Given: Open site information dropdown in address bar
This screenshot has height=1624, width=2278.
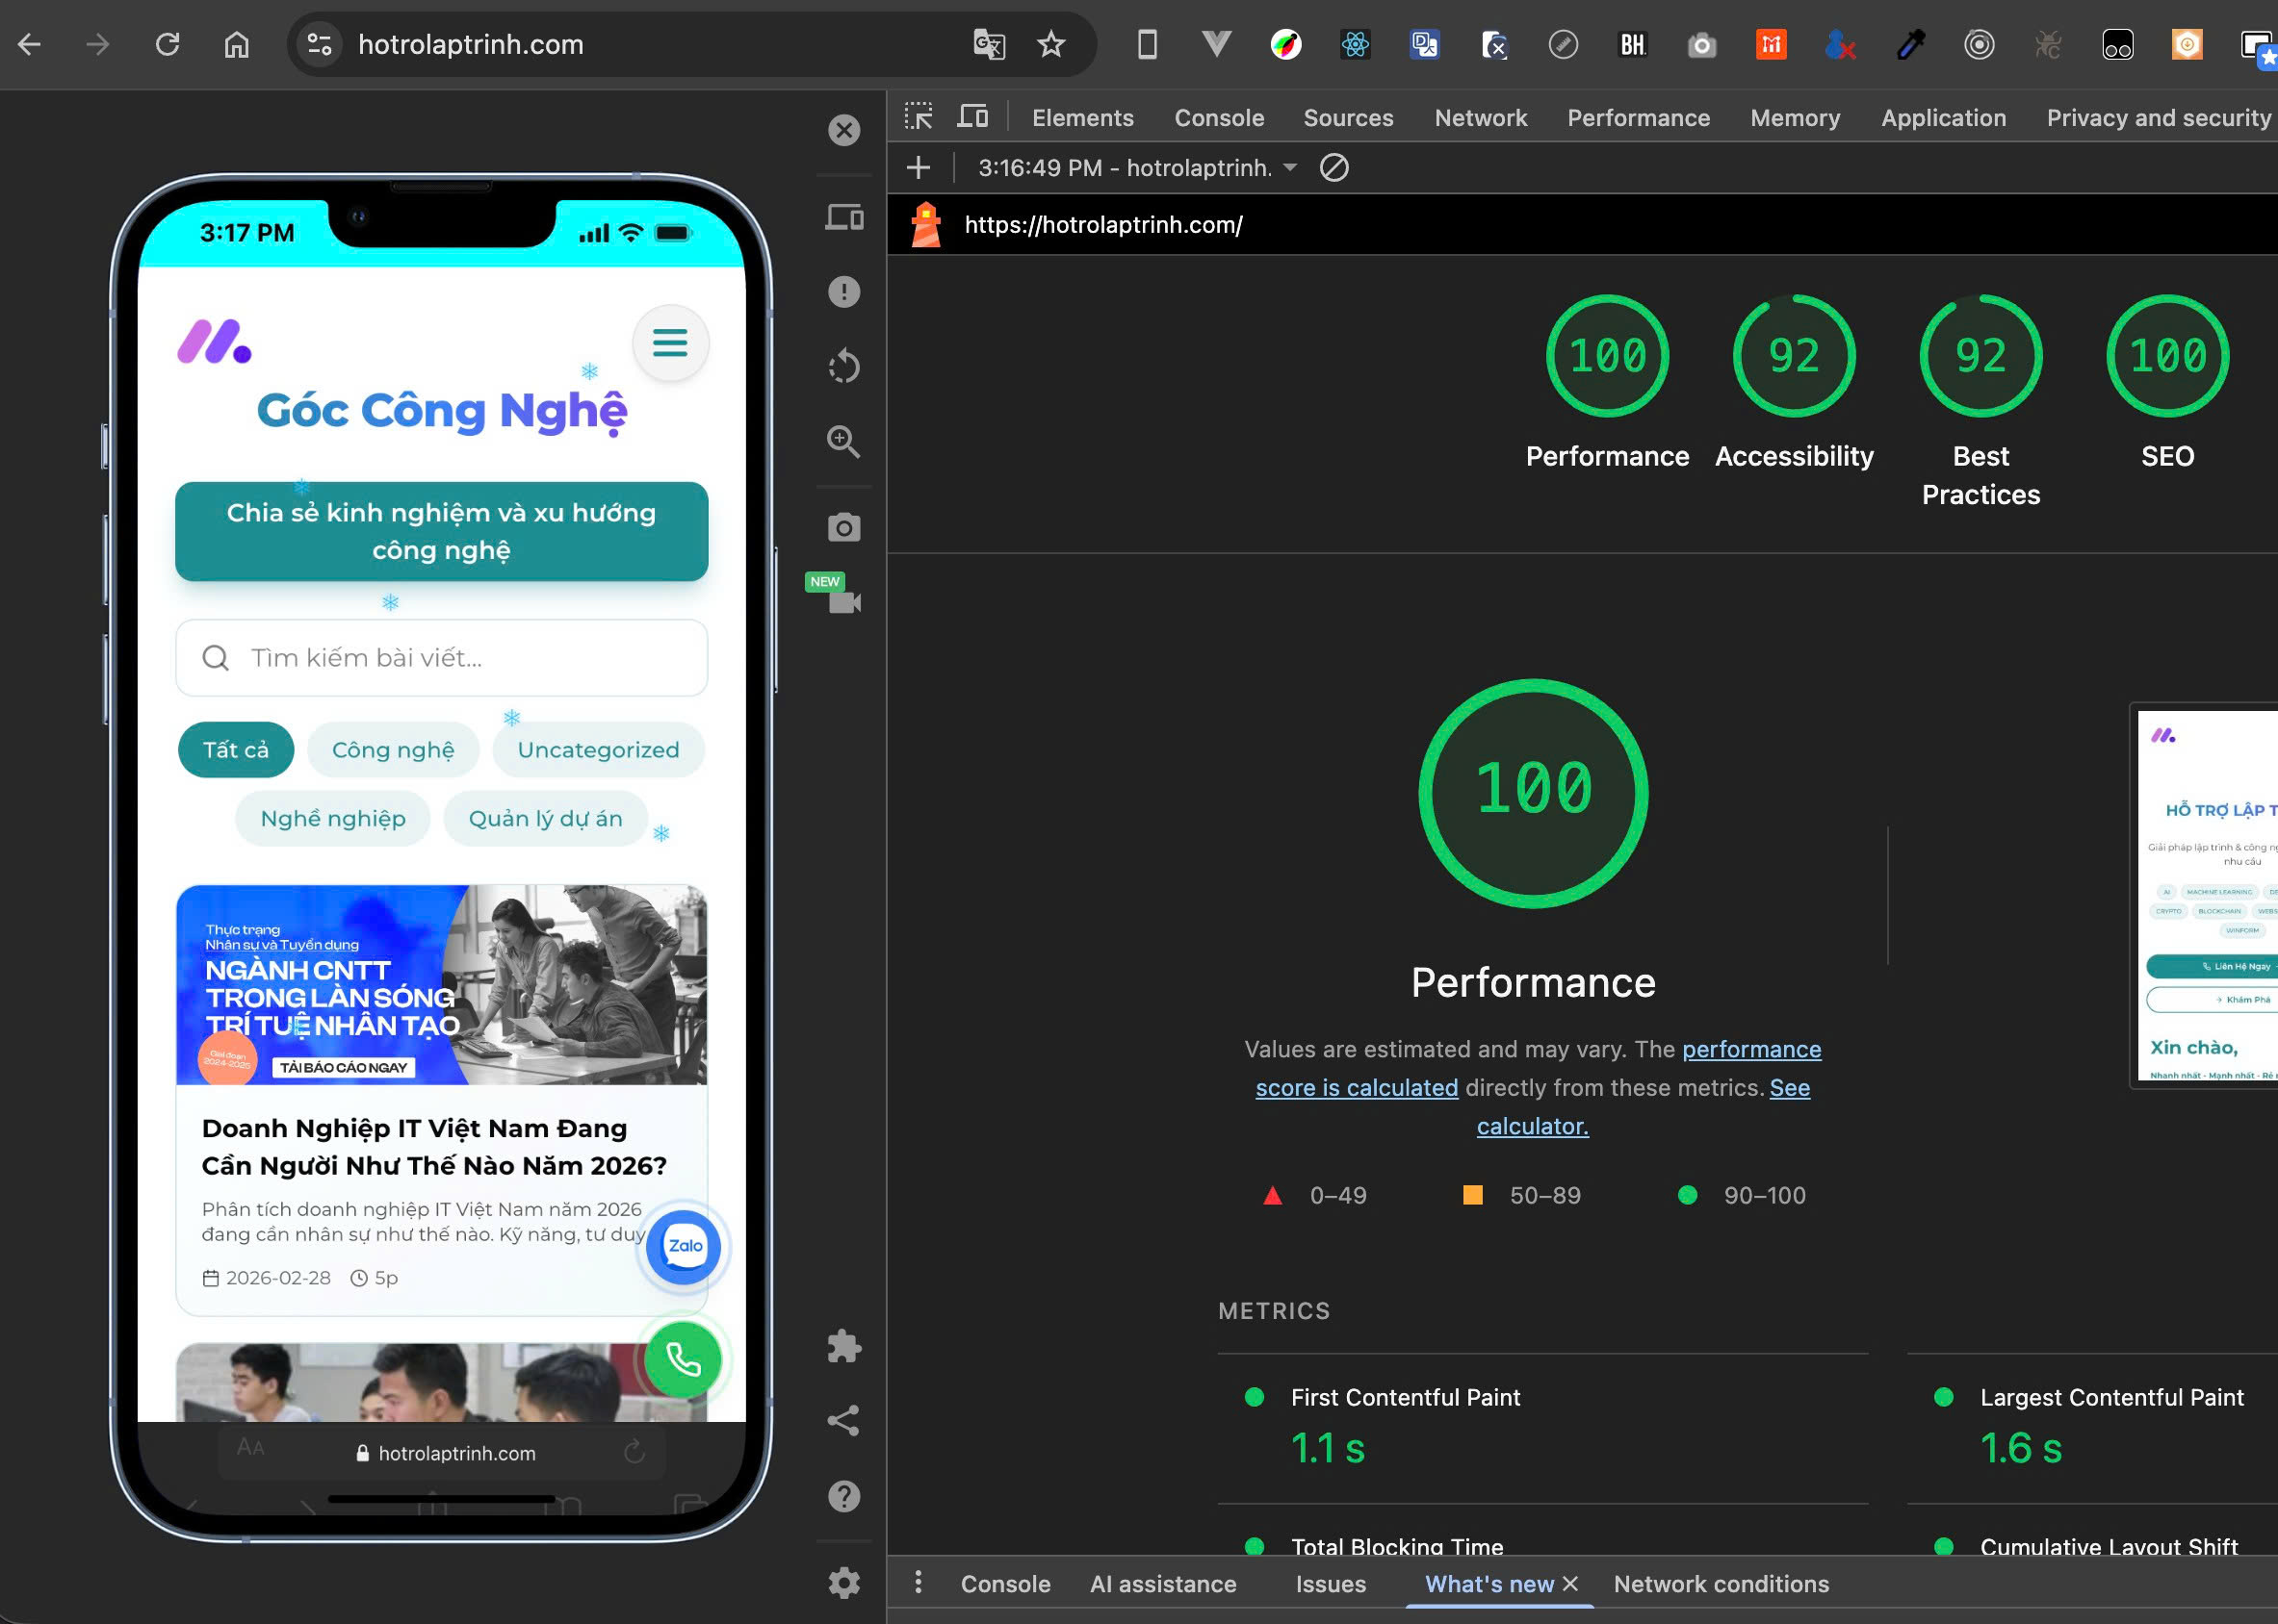Looking at the screenshot, I should (x=321, y=44).
